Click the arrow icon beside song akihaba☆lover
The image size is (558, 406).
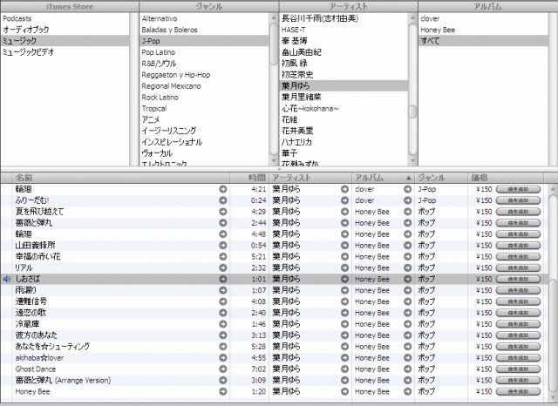coord(223,358)
